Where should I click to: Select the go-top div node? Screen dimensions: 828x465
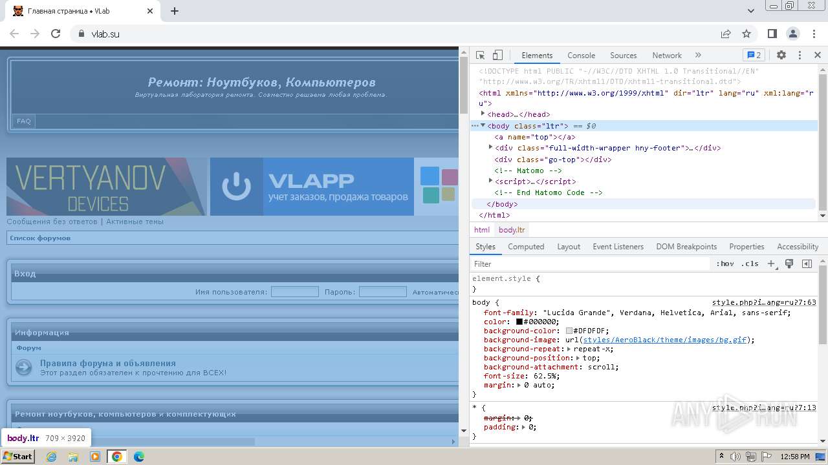coord(553,160)
